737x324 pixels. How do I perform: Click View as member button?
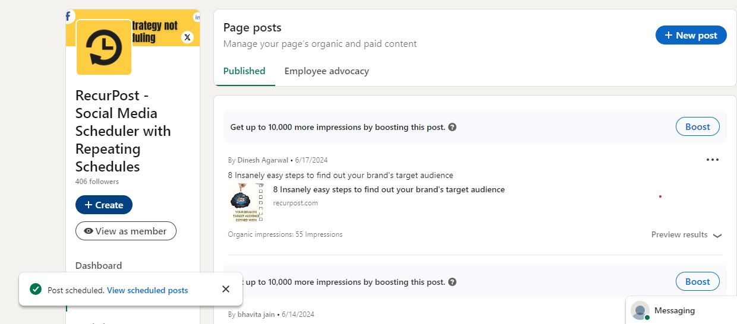pyautogui.click(x=126, y=231)
